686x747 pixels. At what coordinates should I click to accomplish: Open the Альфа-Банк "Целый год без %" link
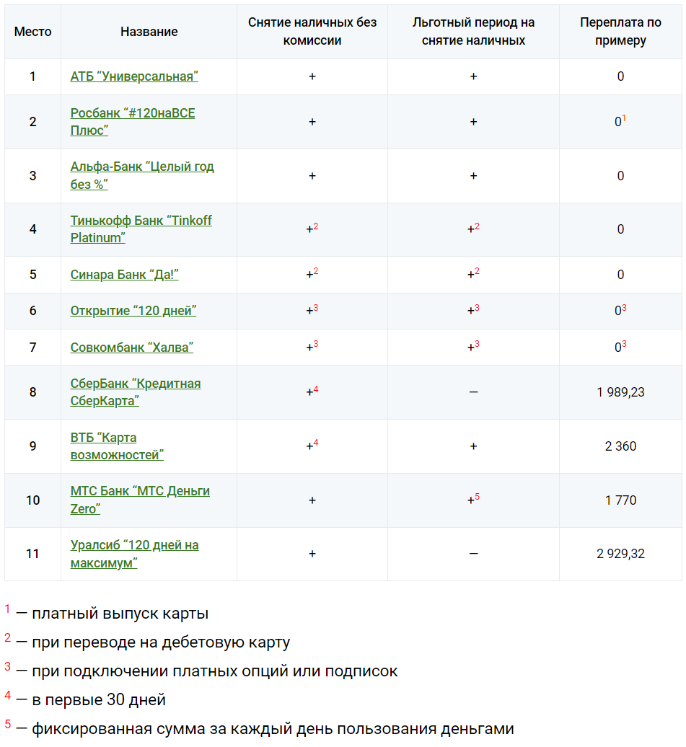(142, 175)
